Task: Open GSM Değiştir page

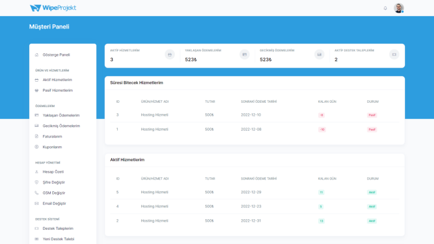Action: [x=54, y=193]
